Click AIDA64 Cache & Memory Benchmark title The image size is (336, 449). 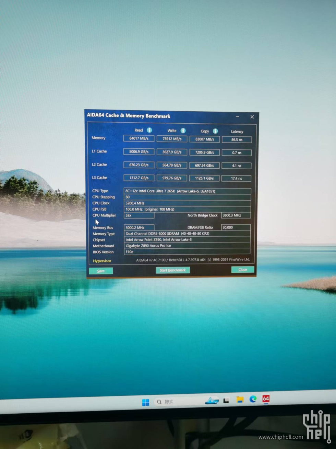129,116
